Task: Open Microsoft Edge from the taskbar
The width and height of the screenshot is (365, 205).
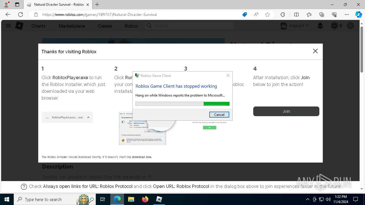Action: coord(117,199)
